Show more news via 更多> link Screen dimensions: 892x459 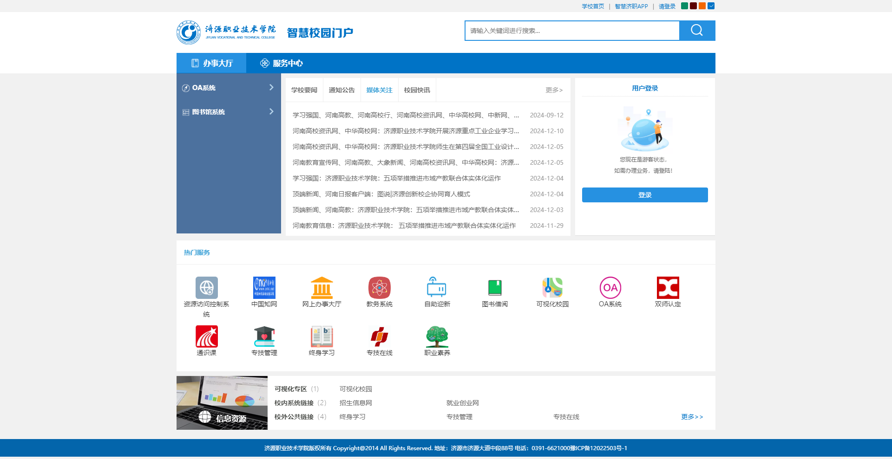click(554, 90)
